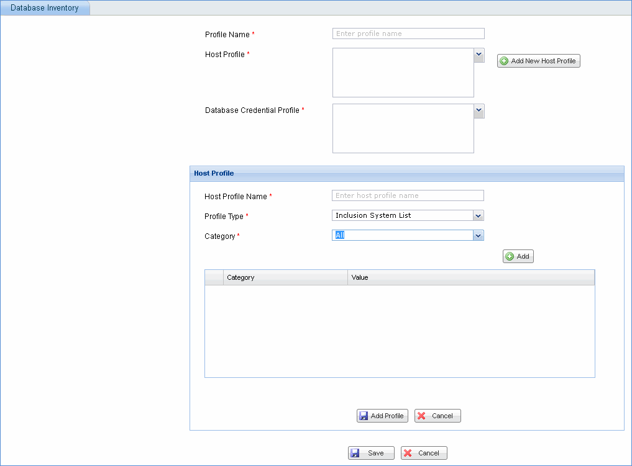Viewport: 632px width, 466px height.
Task: Click the floppy disk Add Profile icon
Action: coord(364,416)
